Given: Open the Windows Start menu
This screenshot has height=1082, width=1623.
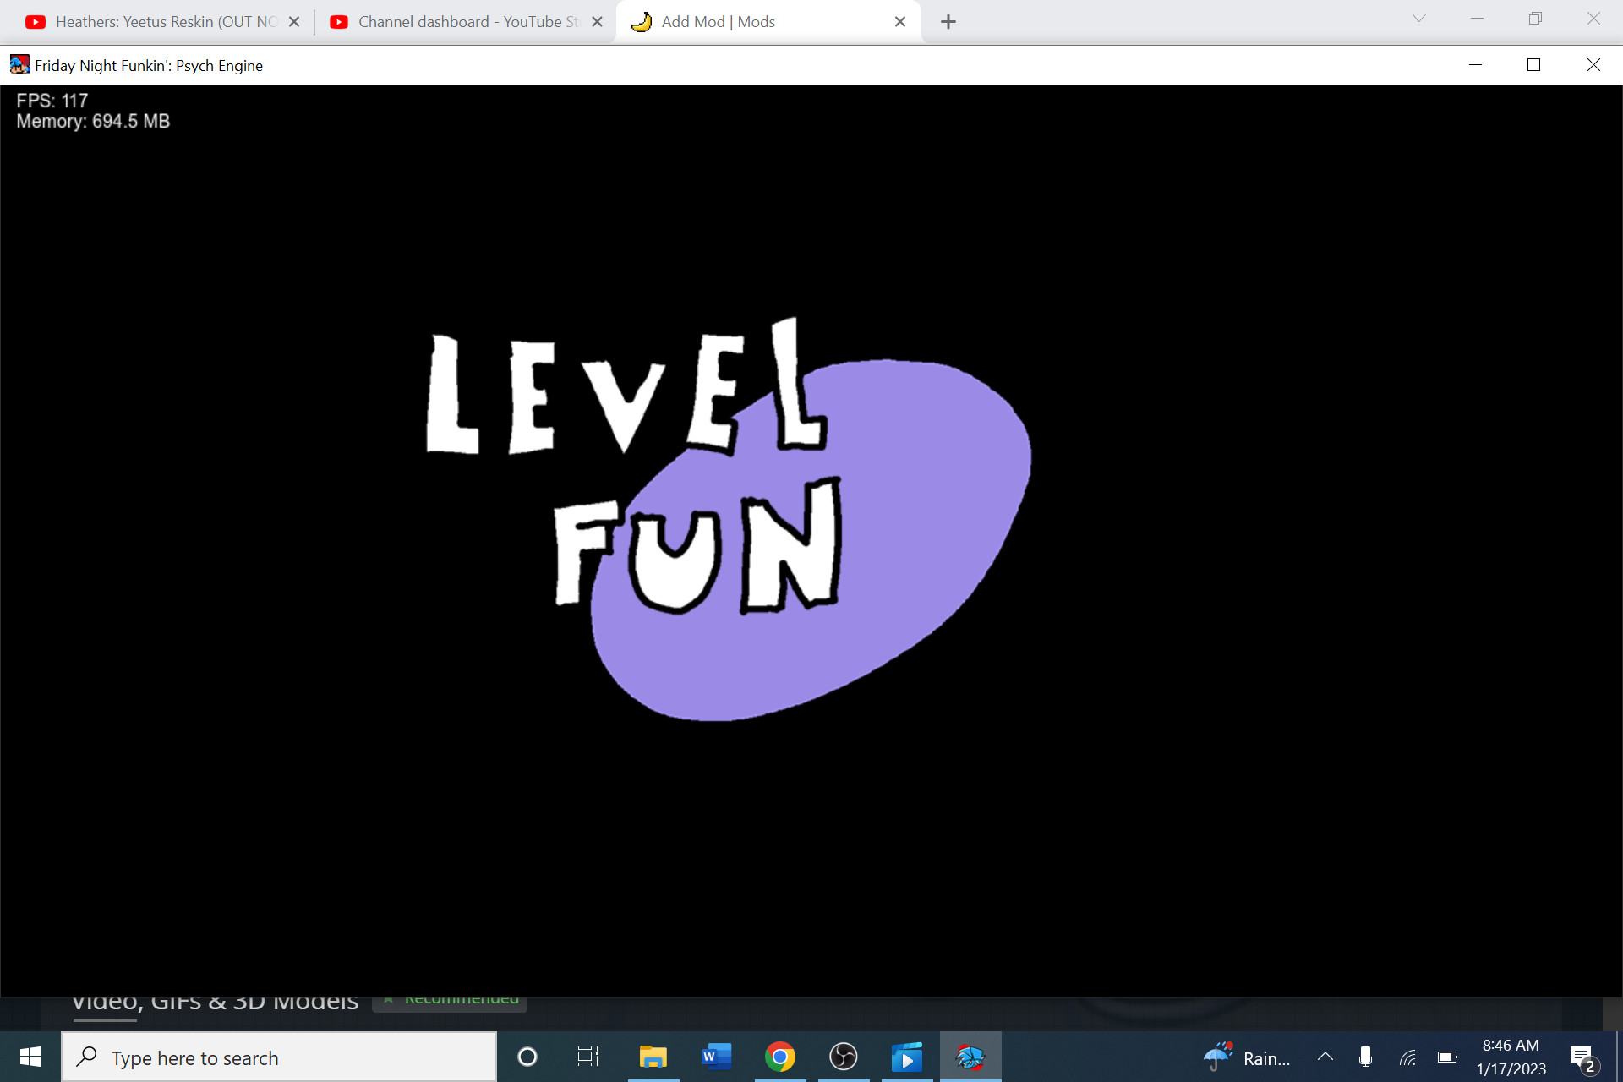Looking at the screenshot, I should [30, 1057].
